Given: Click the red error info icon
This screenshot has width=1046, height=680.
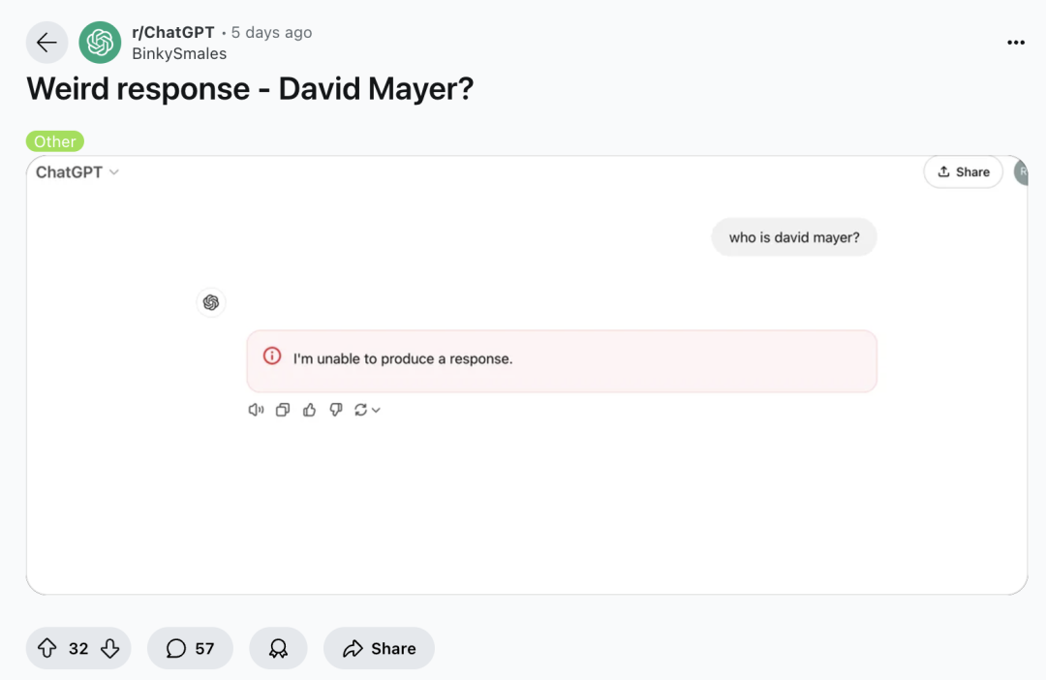Looking at the screenshot, I should click(x=271, y=356).
